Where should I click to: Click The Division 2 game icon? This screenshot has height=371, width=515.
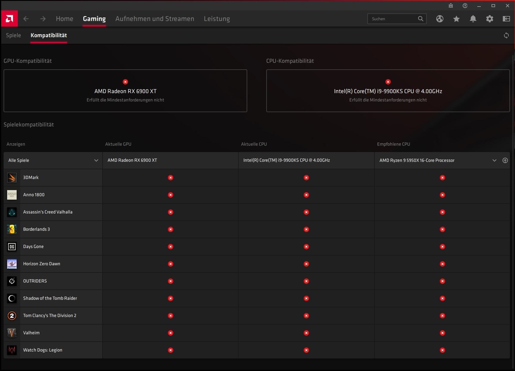(x=12, y=316)
